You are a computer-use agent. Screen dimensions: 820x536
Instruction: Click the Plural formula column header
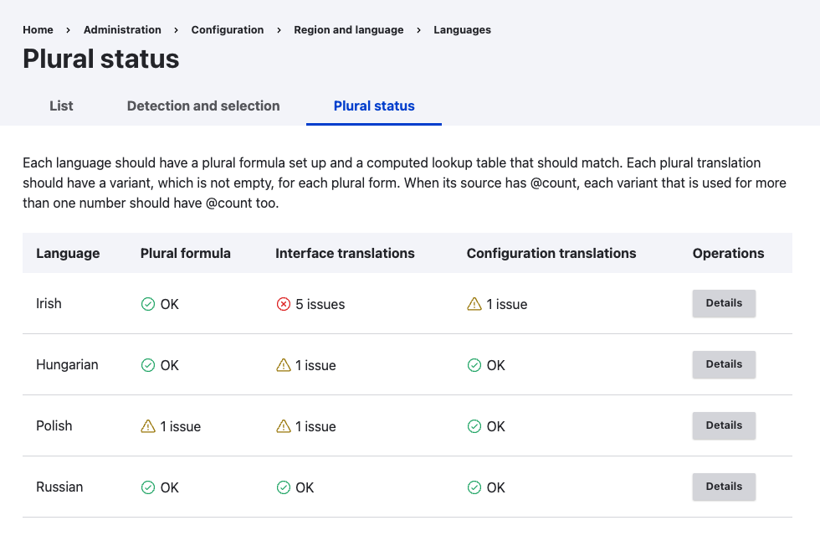click(x=186, y=253)
